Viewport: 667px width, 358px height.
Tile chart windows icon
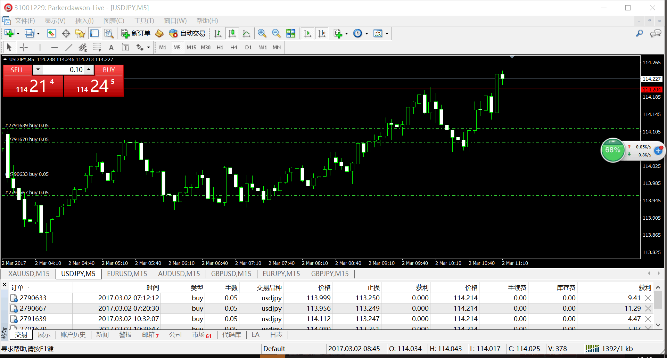pos(290,33)
